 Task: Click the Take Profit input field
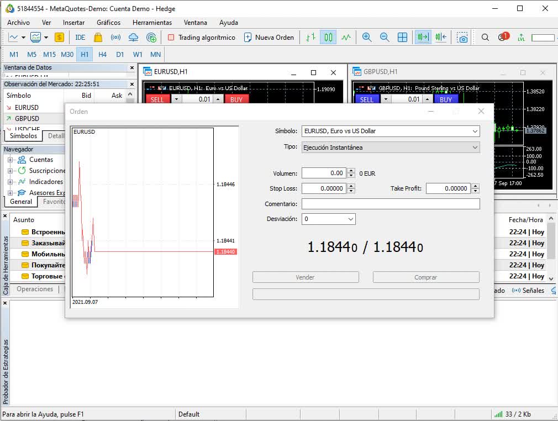pos(448,188)
